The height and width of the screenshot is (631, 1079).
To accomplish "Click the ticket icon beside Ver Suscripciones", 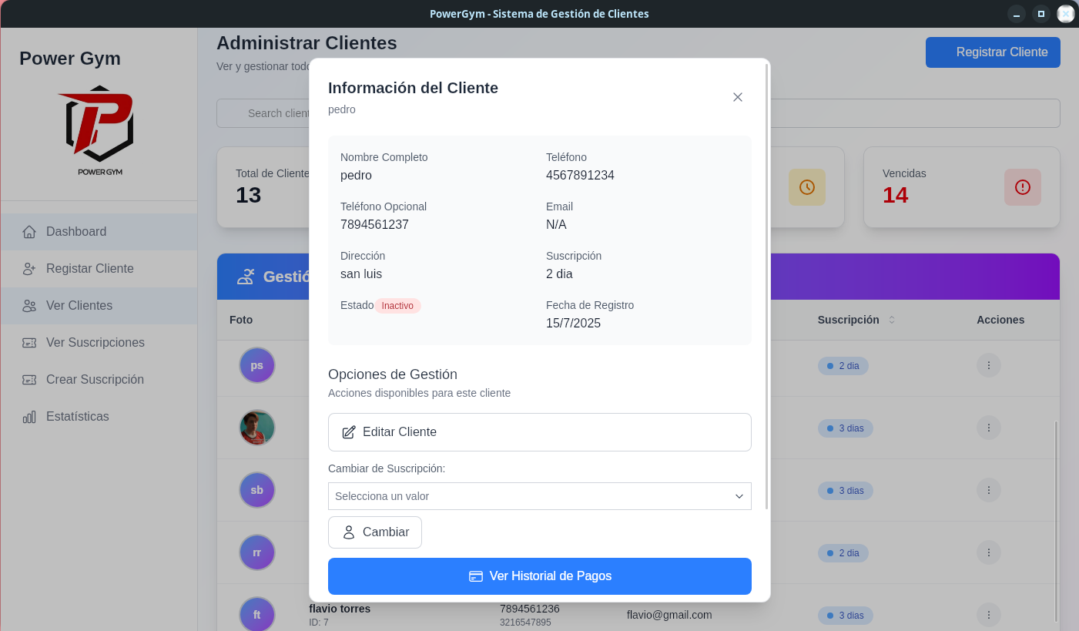I will click(x=29, y=343).
